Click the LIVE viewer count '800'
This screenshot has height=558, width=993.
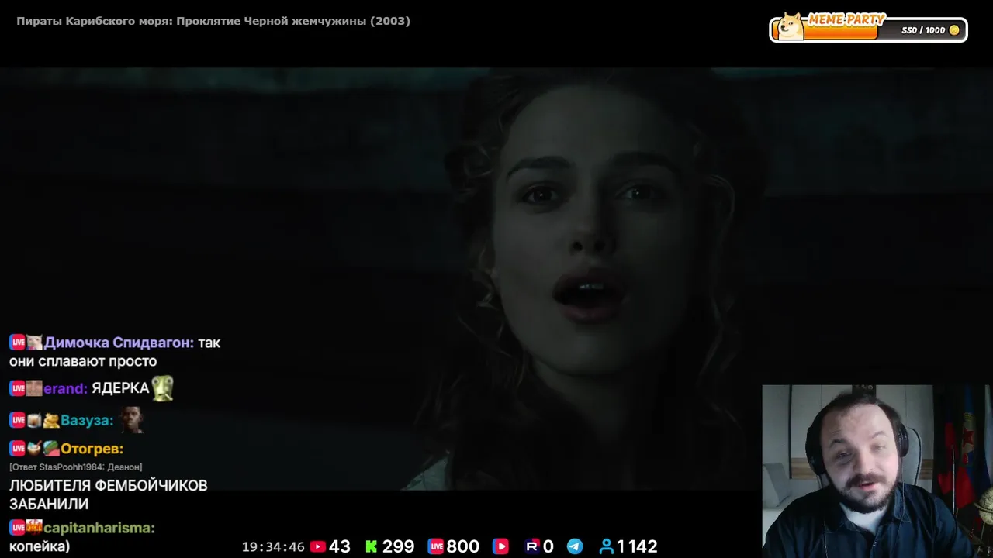[x=463, y=546]
